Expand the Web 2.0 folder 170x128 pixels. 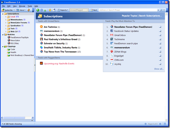click(6, 32)
